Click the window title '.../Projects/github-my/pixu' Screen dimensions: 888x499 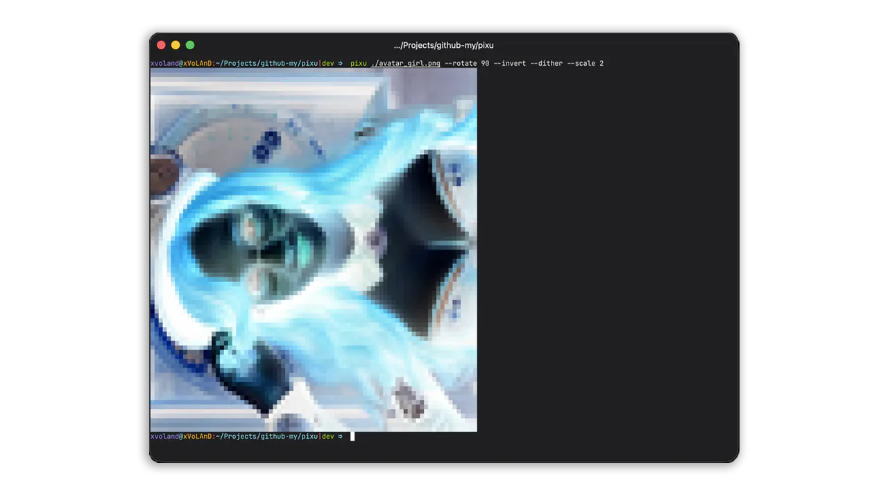[443, 46]
